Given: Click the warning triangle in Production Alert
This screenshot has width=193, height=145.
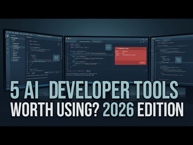Looking at the screenshot, I should 117,48.
